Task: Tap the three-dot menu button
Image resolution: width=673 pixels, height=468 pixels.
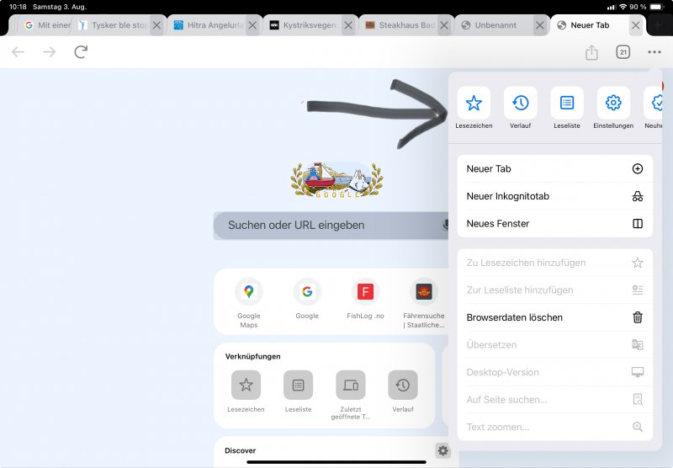Action: (654, 52)
